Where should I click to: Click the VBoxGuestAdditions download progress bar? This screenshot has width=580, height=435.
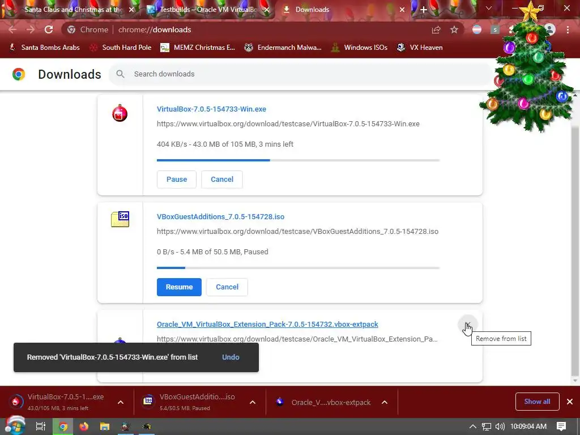pos(298,268)
